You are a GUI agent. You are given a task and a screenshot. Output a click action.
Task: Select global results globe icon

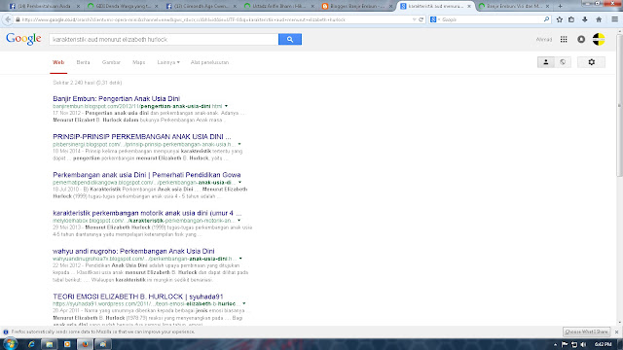point(563,62)
